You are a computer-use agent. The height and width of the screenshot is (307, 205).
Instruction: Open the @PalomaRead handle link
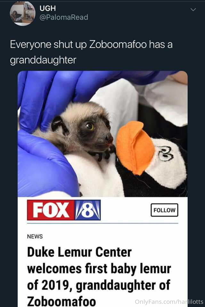pyautogui.click(x=64, y=17)
